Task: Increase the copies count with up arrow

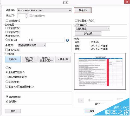Action: click(27, 15)
